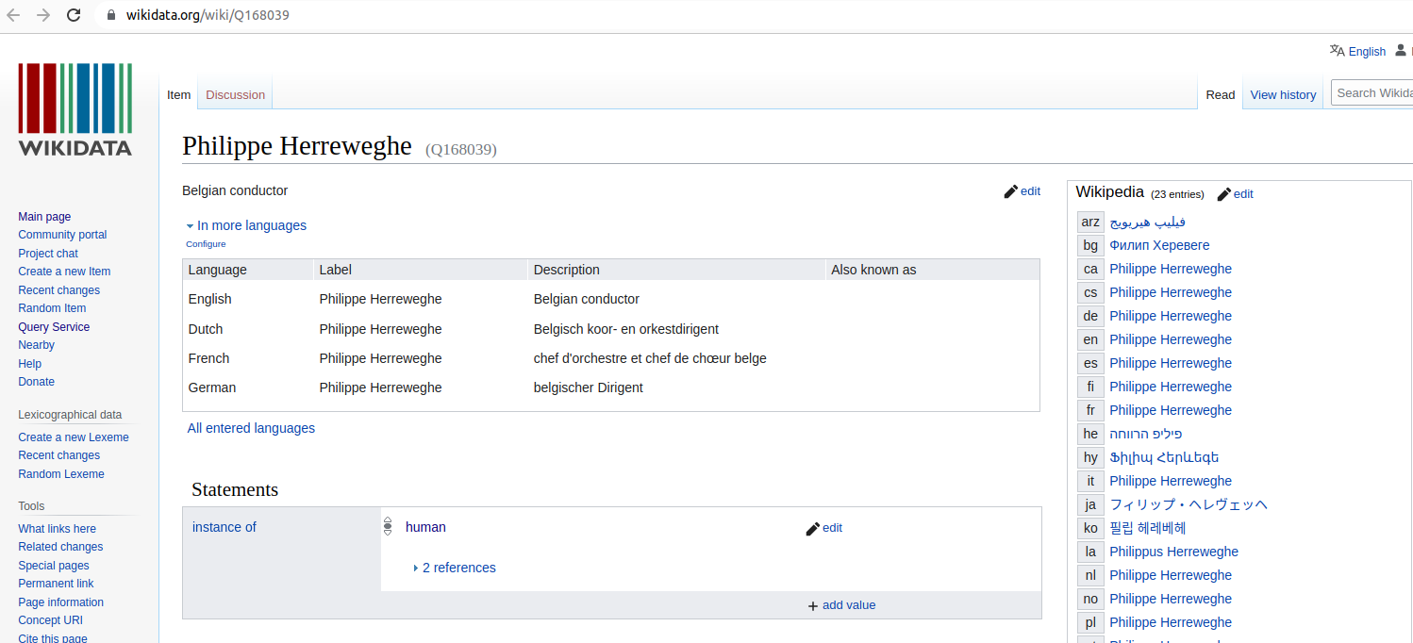
Task: Open the View history tab
Action: pos(1283,94)
